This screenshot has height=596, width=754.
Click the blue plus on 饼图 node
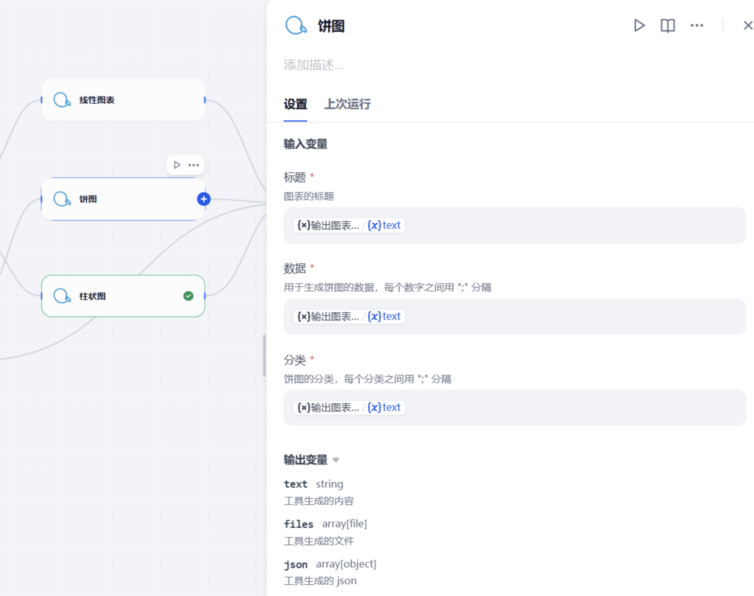point(204,199)
